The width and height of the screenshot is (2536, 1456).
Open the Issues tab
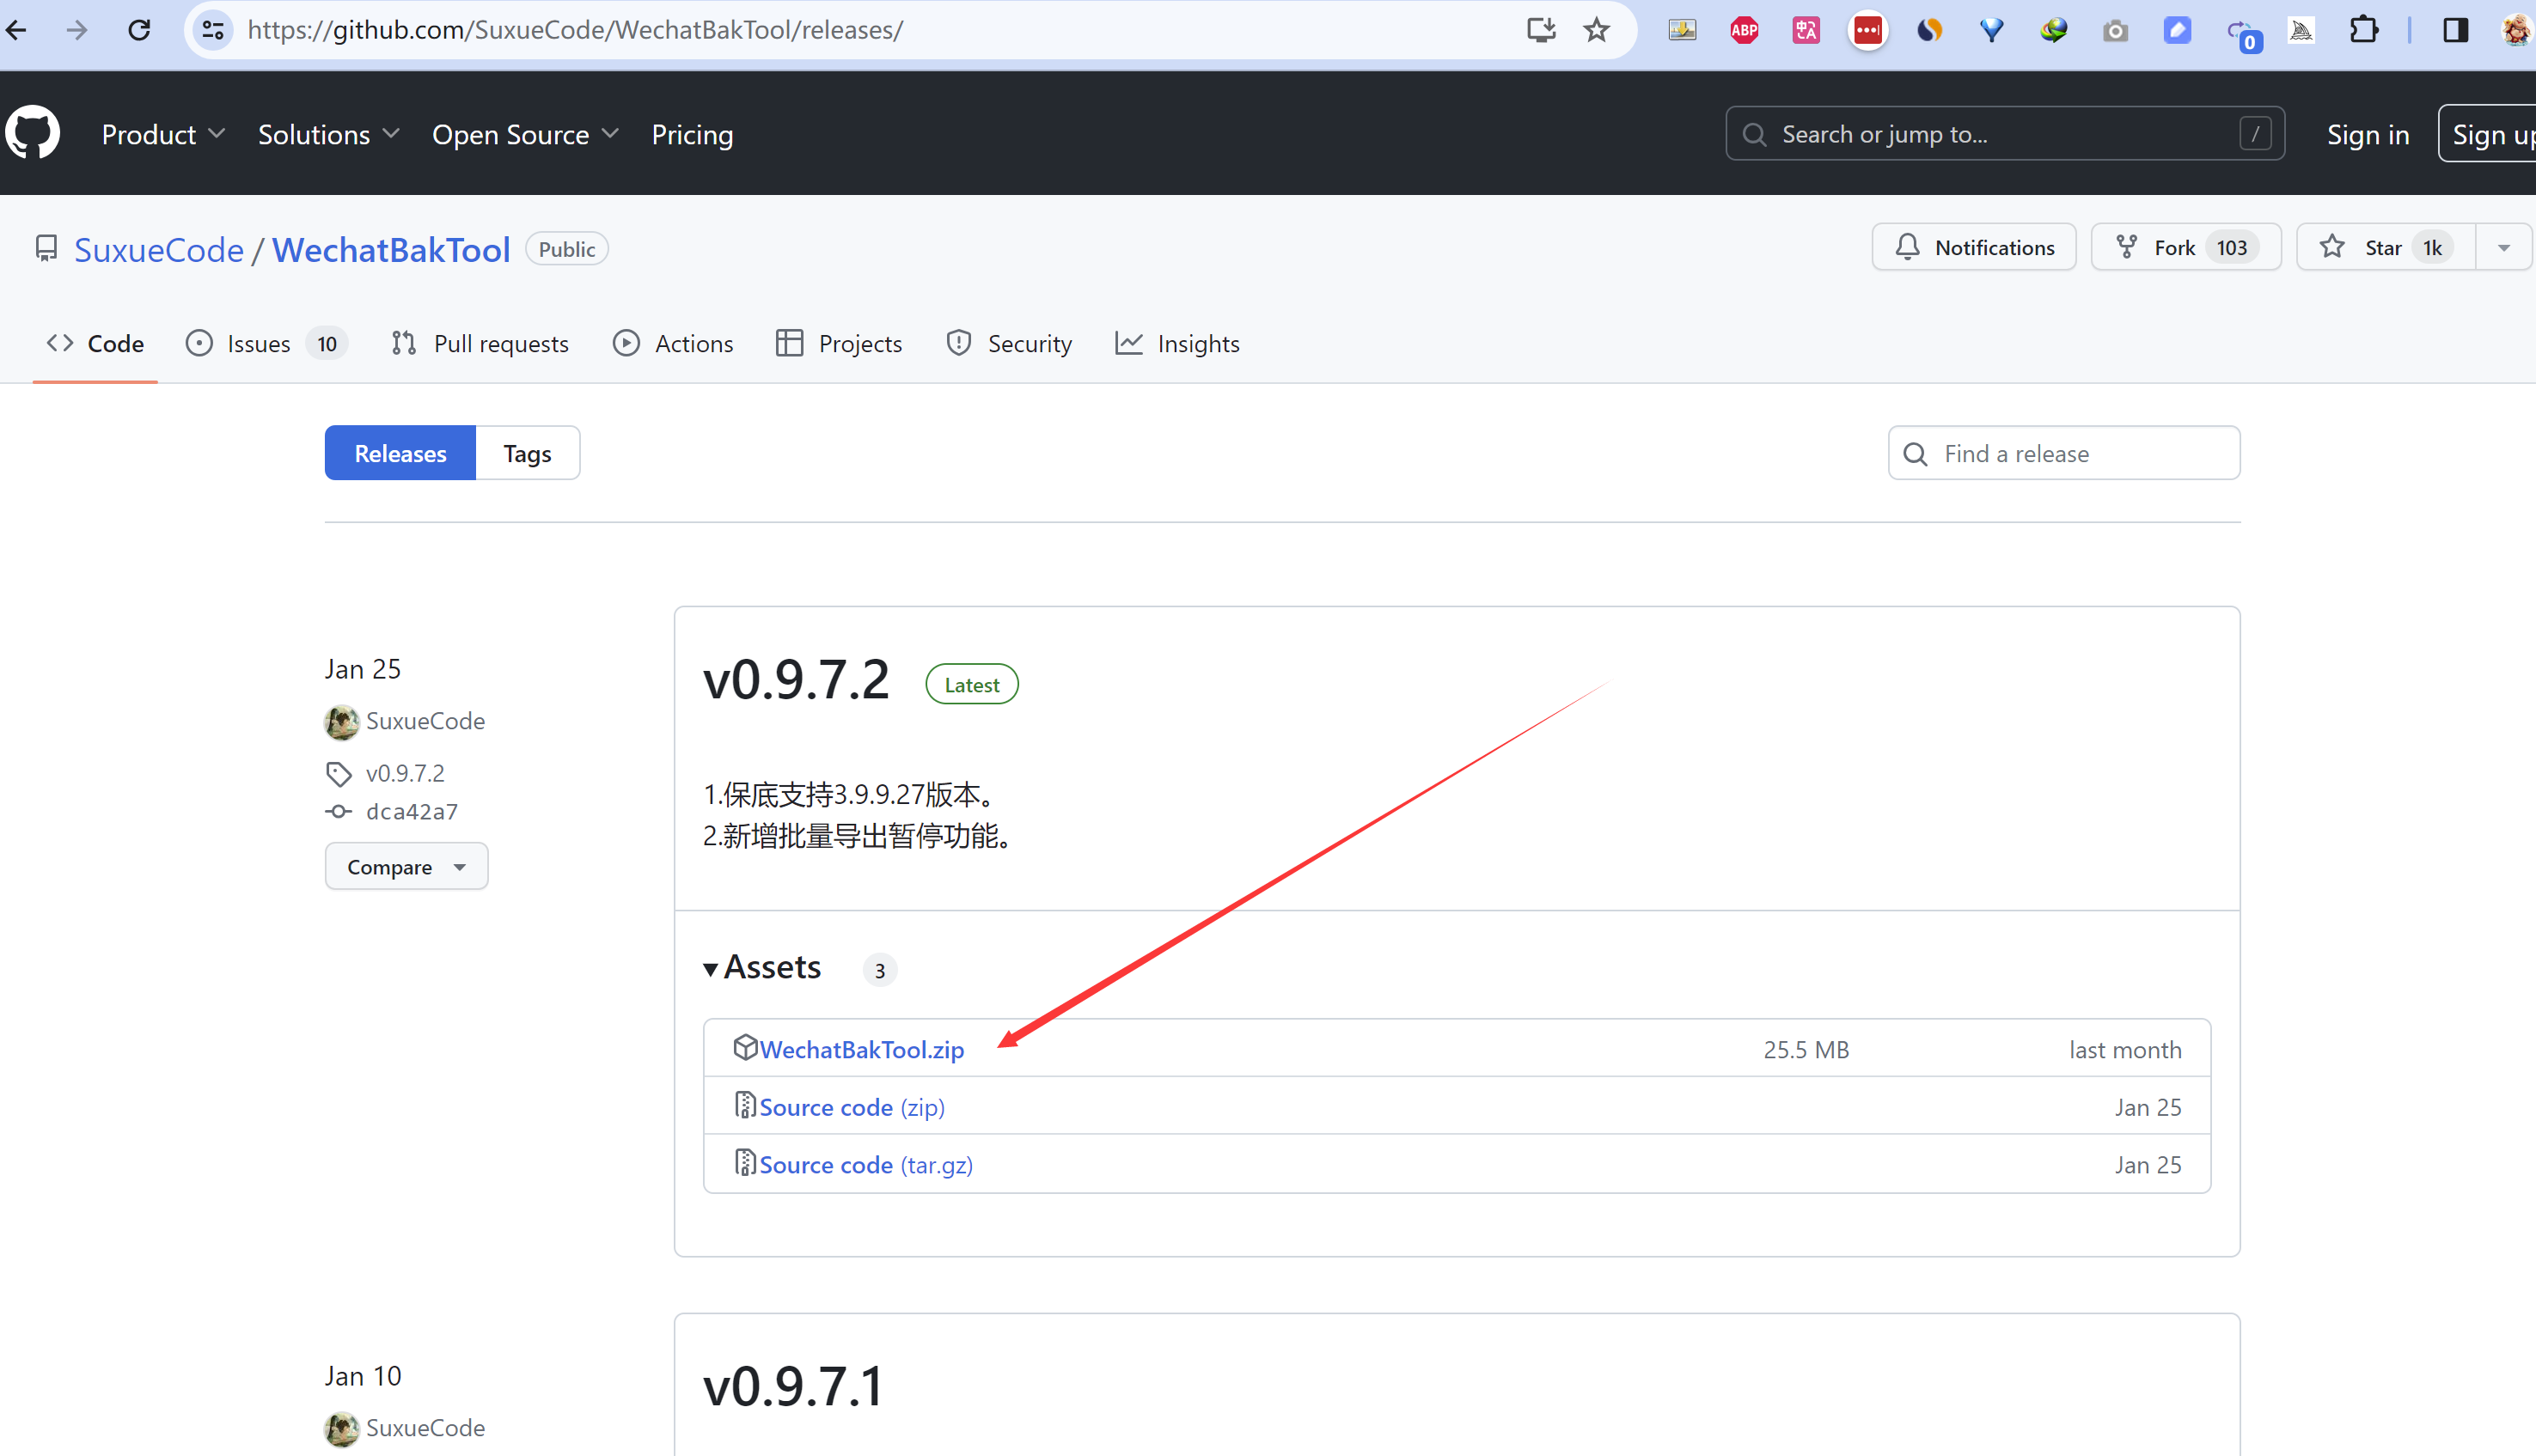coord(267,343)
